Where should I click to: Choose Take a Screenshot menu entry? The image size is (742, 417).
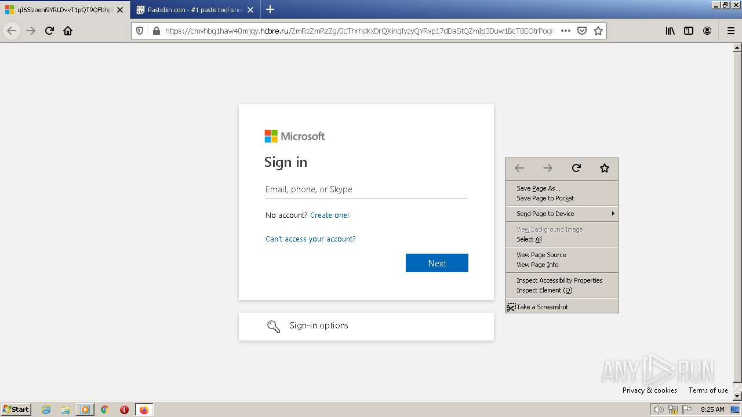pos(562,307)
